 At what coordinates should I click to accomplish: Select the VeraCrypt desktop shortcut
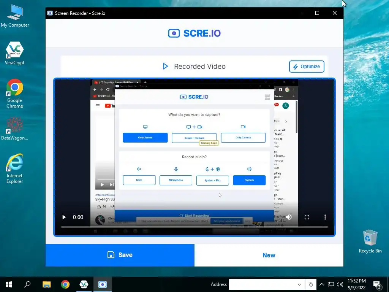coord(15,53)
